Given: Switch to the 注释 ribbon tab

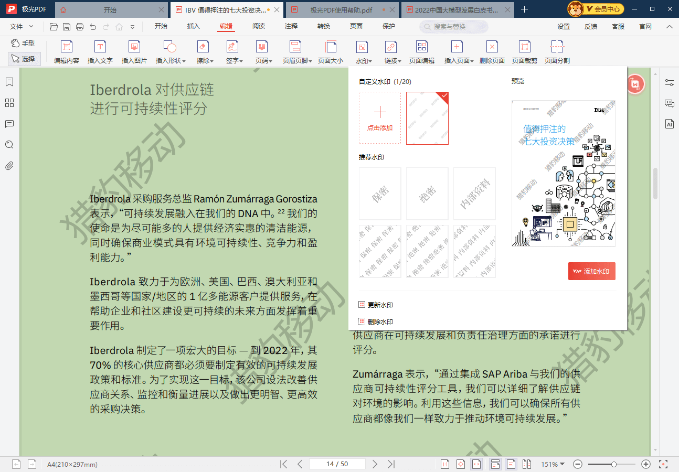Looking at the screenshot, I should [x=291, y=26].
